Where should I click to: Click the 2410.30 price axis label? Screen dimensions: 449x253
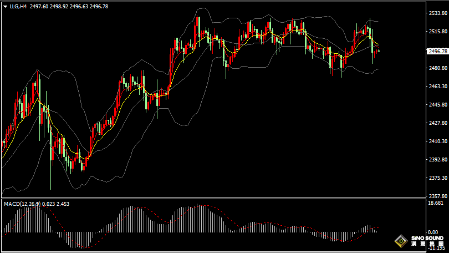(437, 141)
